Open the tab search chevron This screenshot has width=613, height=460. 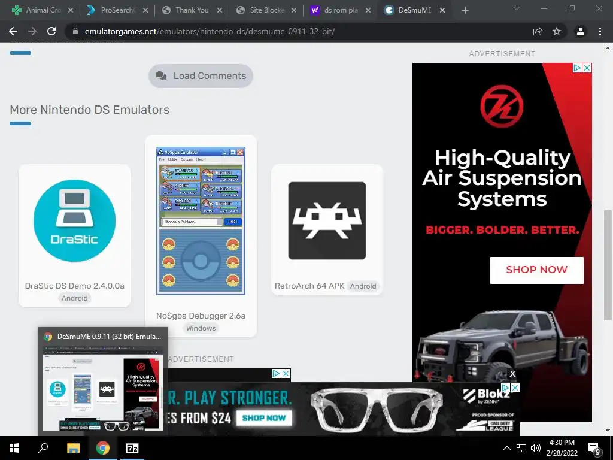(x=517, y=8)
